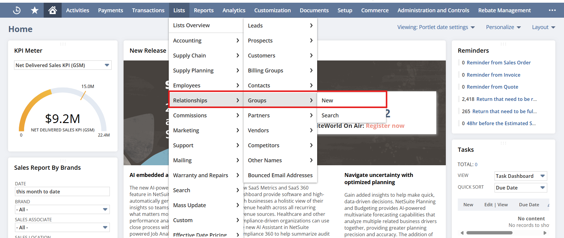Click the date field 'this month to date'
564x238 pixels.
(62, 192)
